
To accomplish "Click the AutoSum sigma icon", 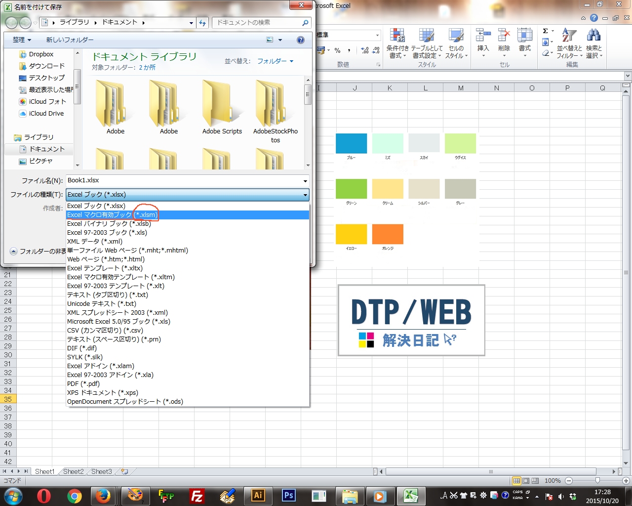I will pos(545,31).
